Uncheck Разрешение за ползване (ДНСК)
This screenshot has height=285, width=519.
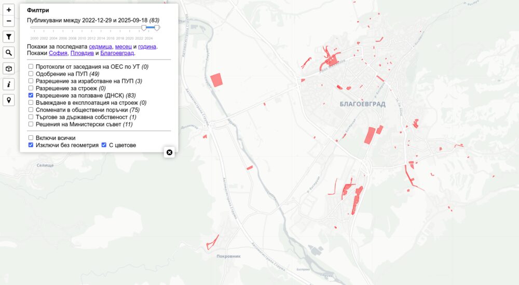pos(31,95)
